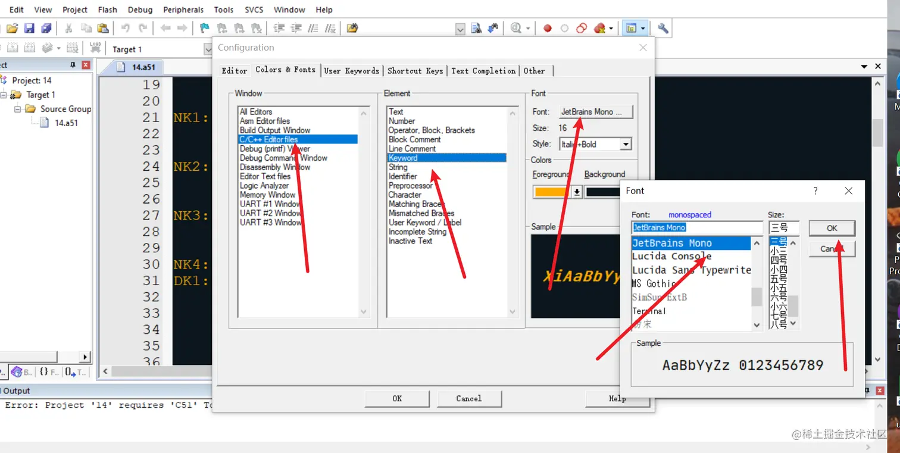Click the Uncomment selection icon
This screenshot has width=900, height=453.
(330, 28)
